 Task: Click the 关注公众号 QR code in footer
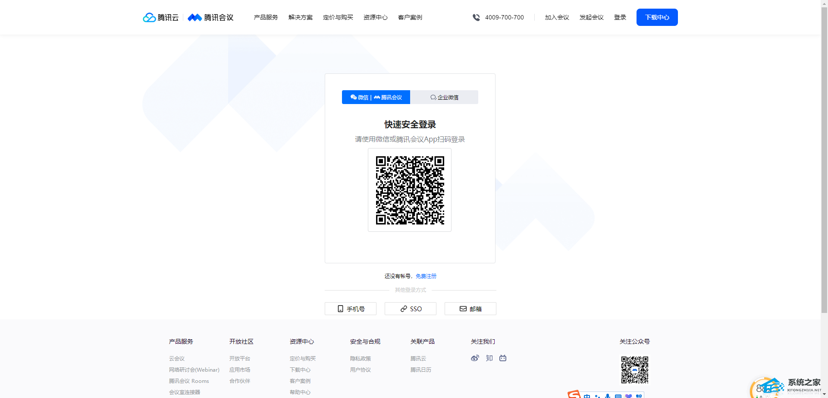pyautogui.click(x=635, y=370)
